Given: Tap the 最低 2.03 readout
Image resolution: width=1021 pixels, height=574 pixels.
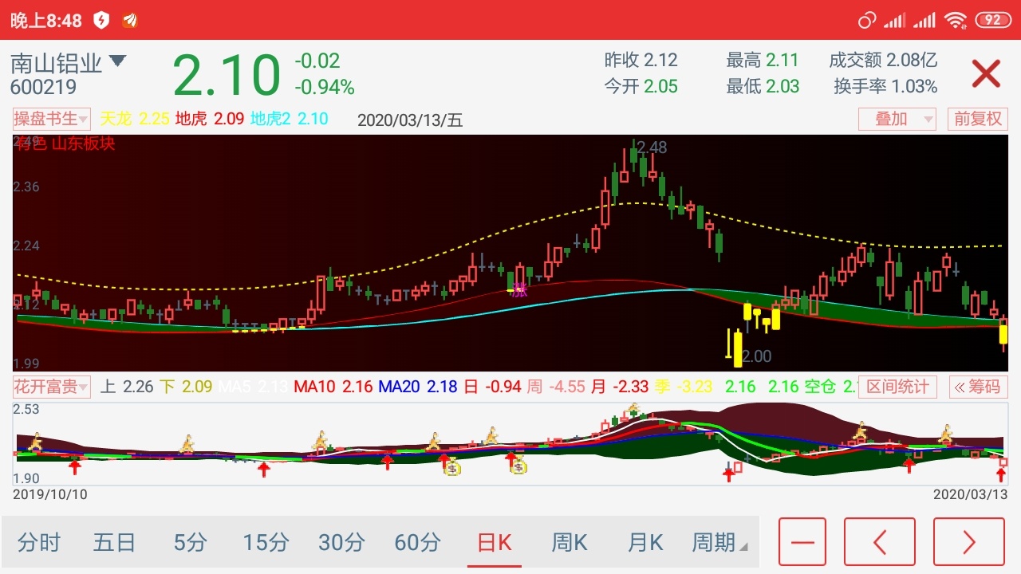Looking at the screenshot, I should (762, 86).
